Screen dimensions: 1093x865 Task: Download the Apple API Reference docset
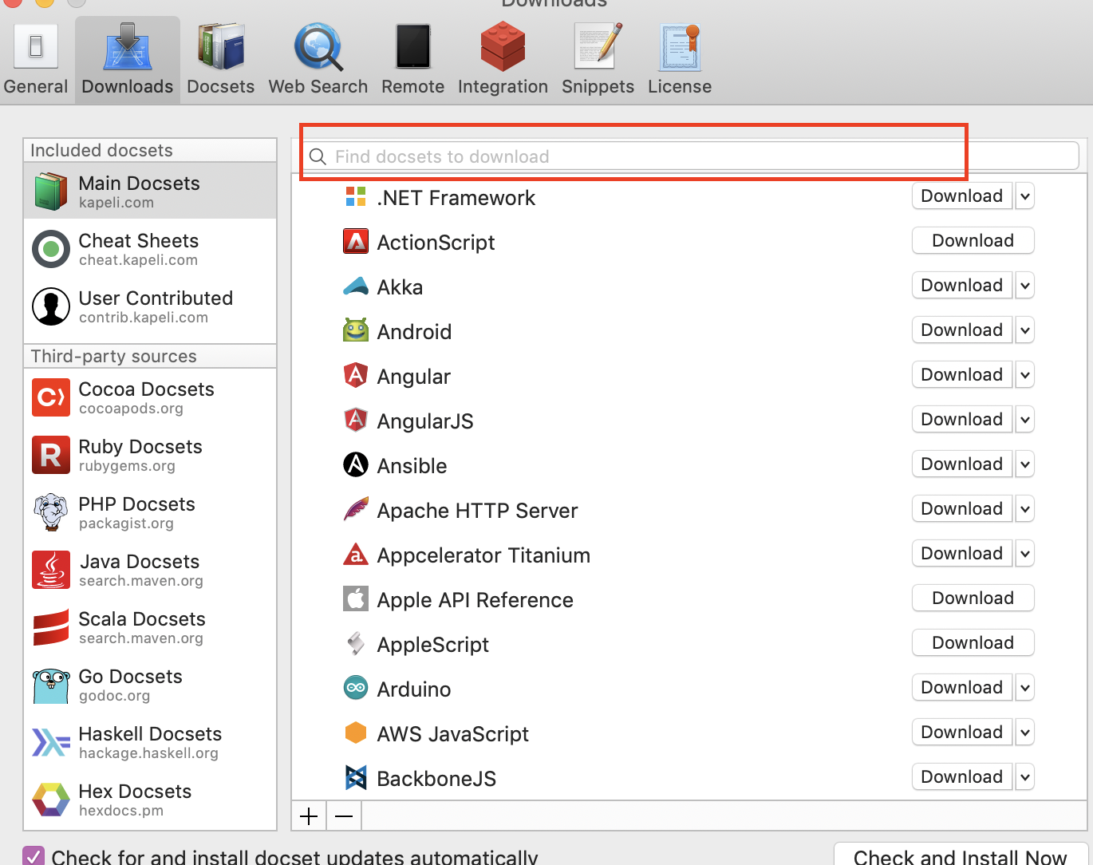(x=973, y=598)
